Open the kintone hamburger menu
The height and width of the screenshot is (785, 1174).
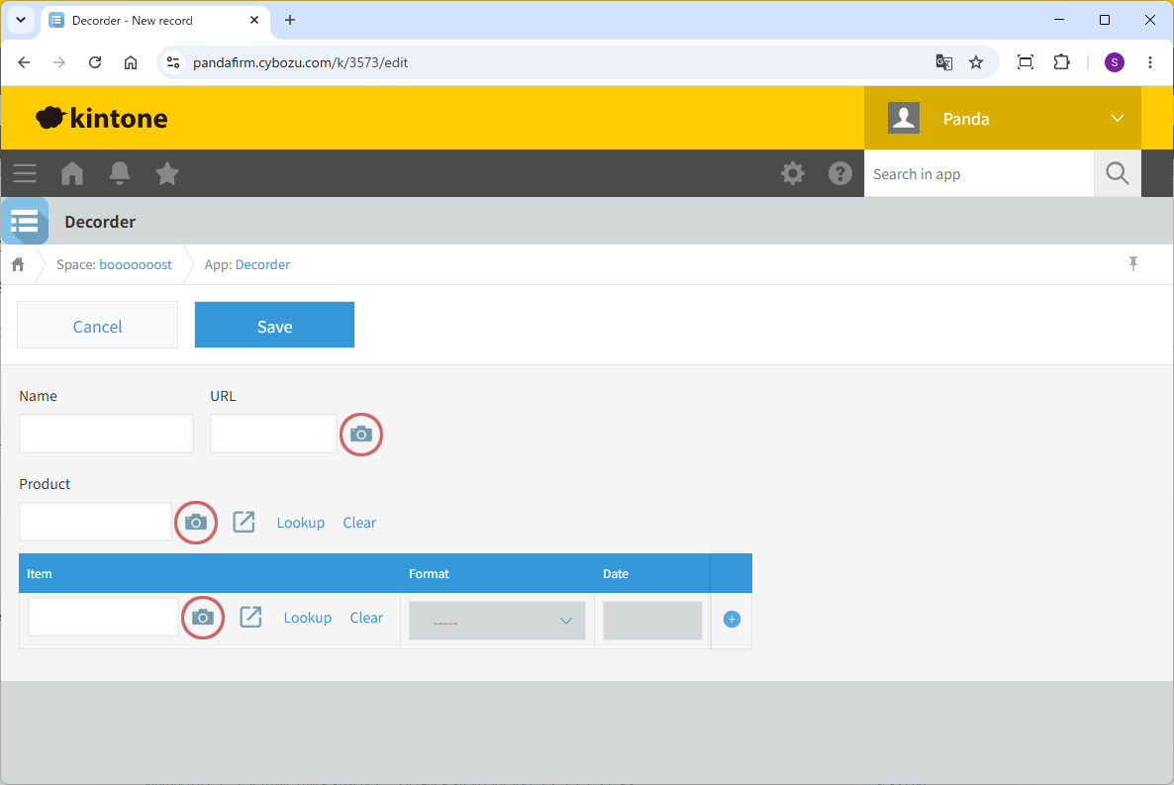(25, 174)
